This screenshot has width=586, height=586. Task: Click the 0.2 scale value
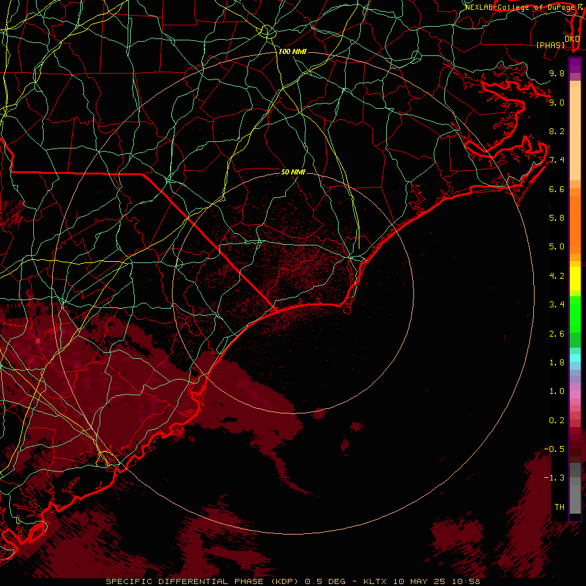(557, 421)
